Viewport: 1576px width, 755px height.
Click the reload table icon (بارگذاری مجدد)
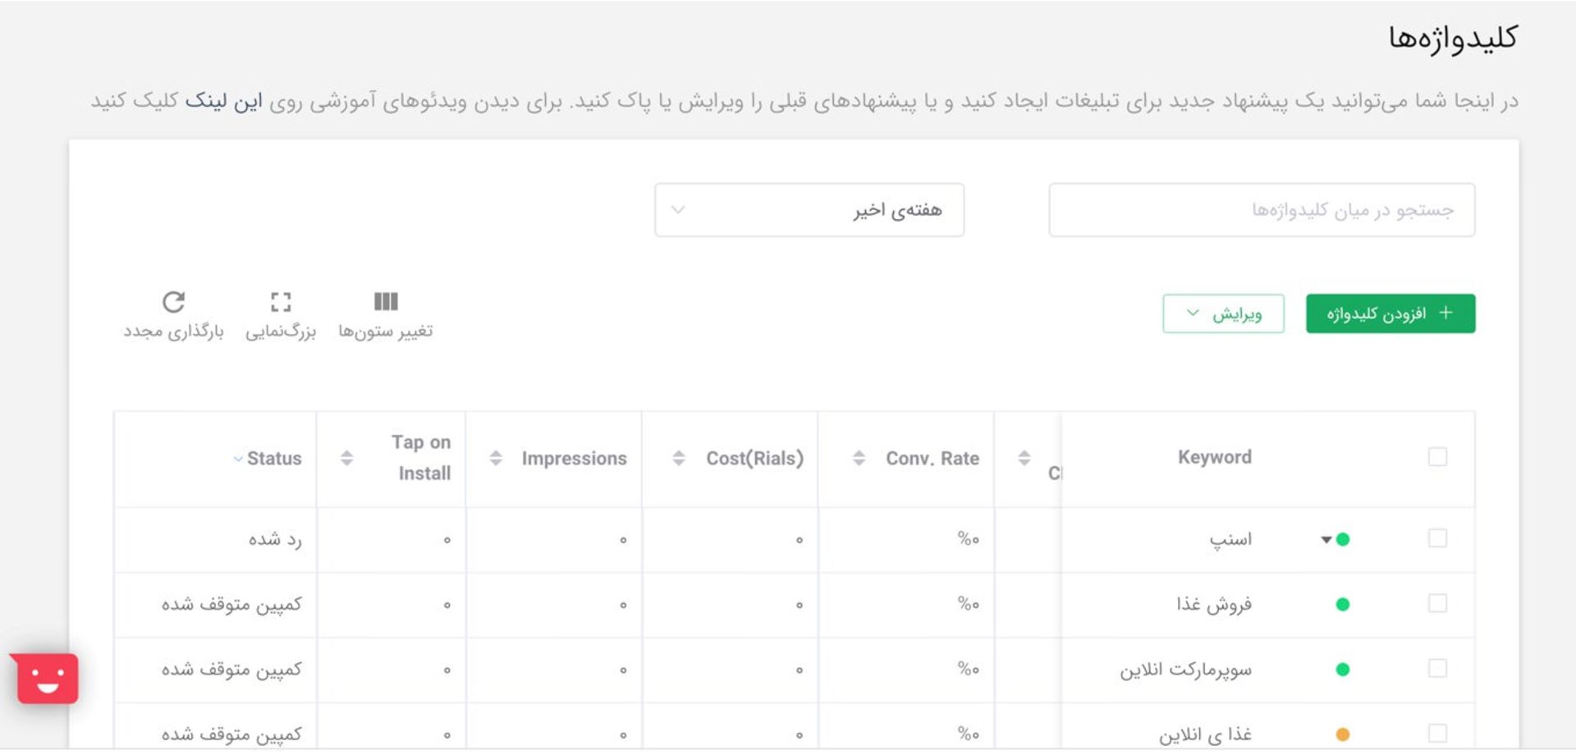(x=173, y=302)
